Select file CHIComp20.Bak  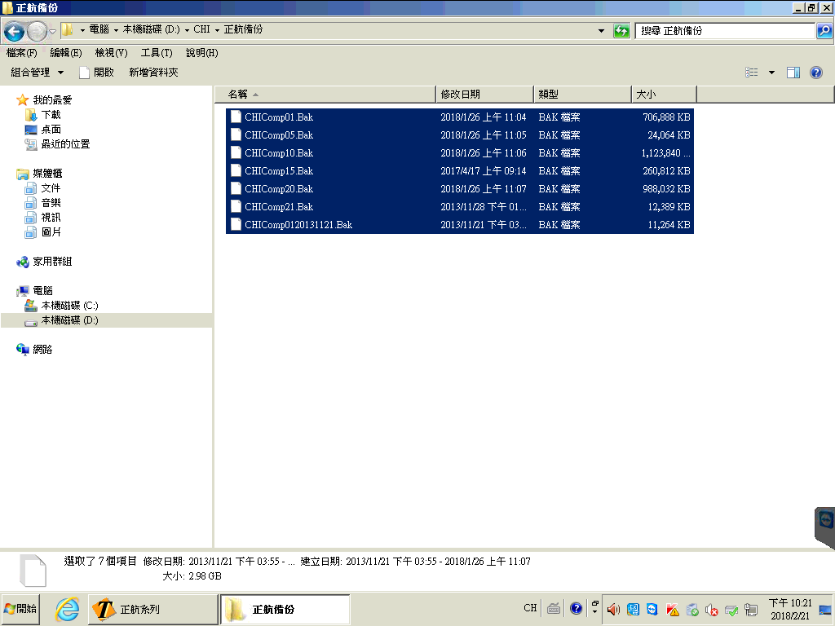coord(460,189)
